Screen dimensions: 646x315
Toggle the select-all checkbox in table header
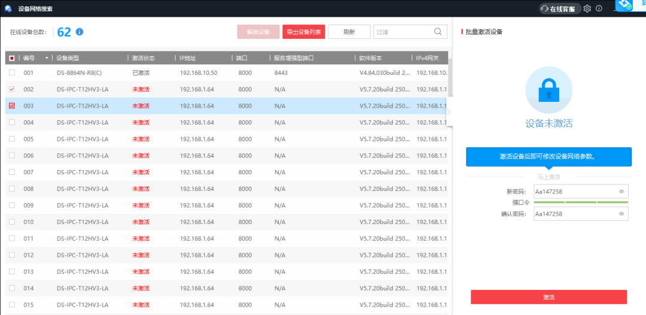(x=12, y=58)
